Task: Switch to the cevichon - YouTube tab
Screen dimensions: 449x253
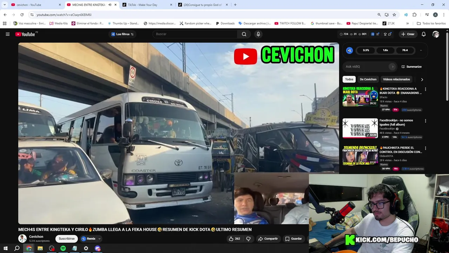Action: click(x=36, y=5)
